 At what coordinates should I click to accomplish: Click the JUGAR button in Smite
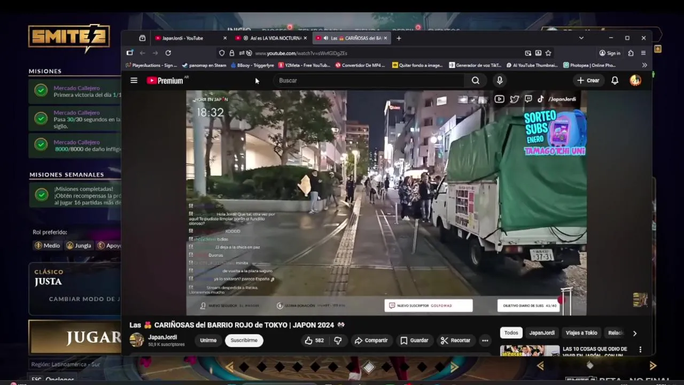pyautogui.click(x=75, y=337)
